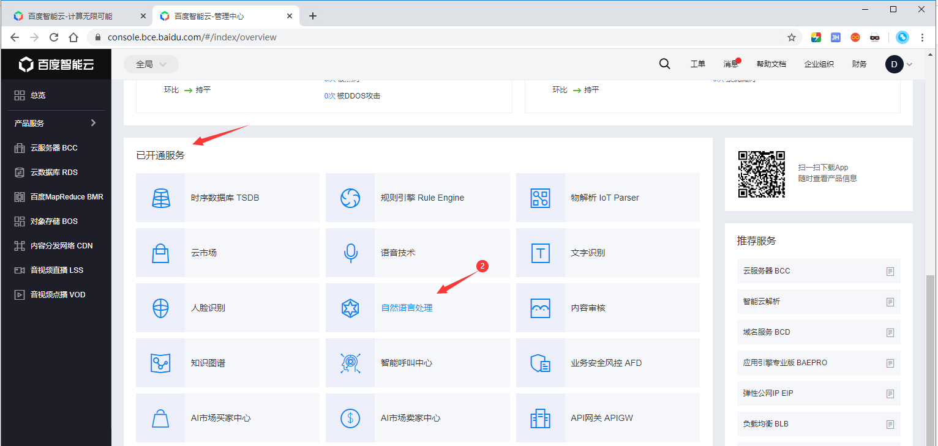This screenshot has height=446, width=938.
Task: Click the 工单 menu item
Action: 697,64
